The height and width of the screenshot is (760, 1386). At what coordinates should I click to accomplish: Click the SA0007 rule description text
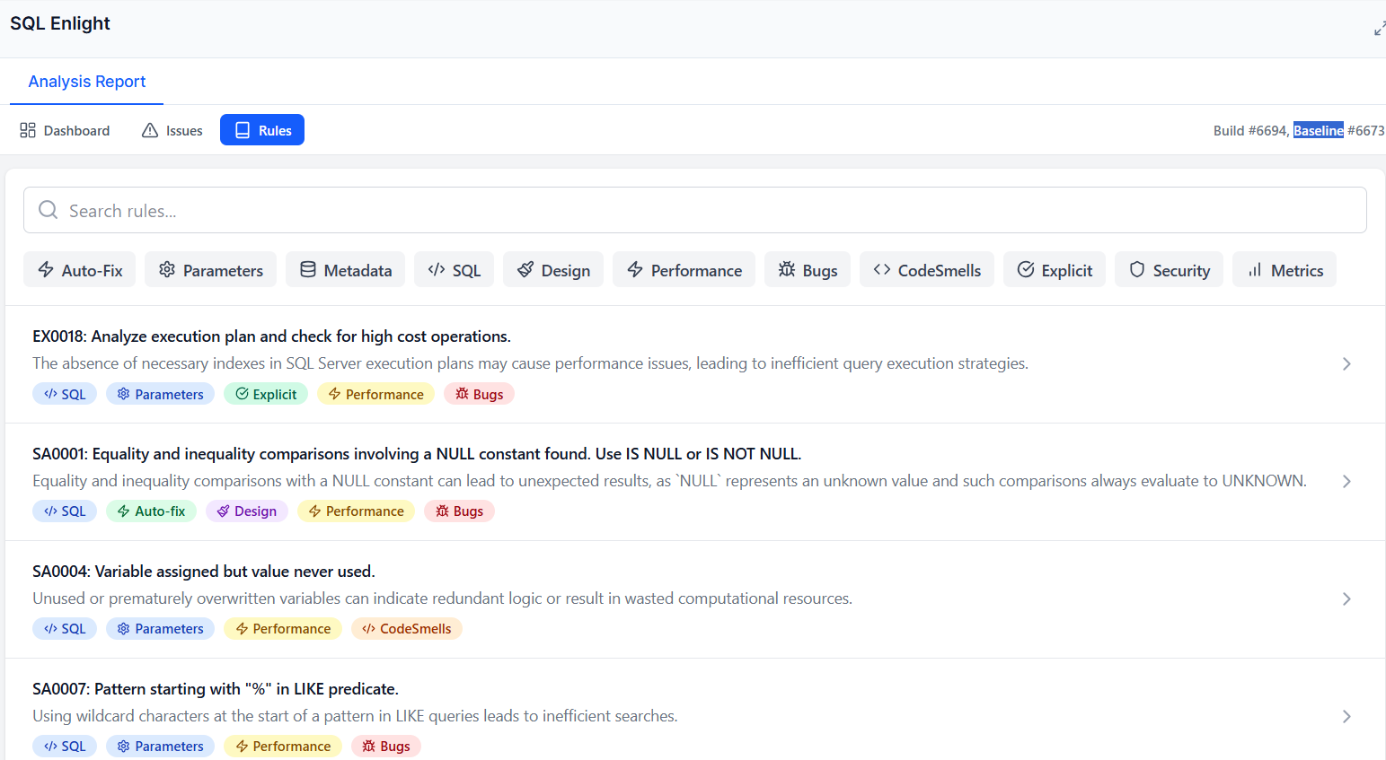[x=356, y=716]
